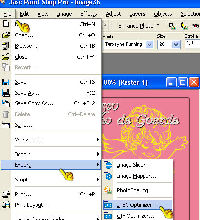Click the Browse icon in File menu
Image resolution: width=200 pixels, height=220 pixels.
[6, 46]
